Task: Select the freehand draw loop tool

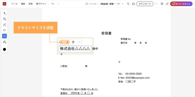Action: 4,30
